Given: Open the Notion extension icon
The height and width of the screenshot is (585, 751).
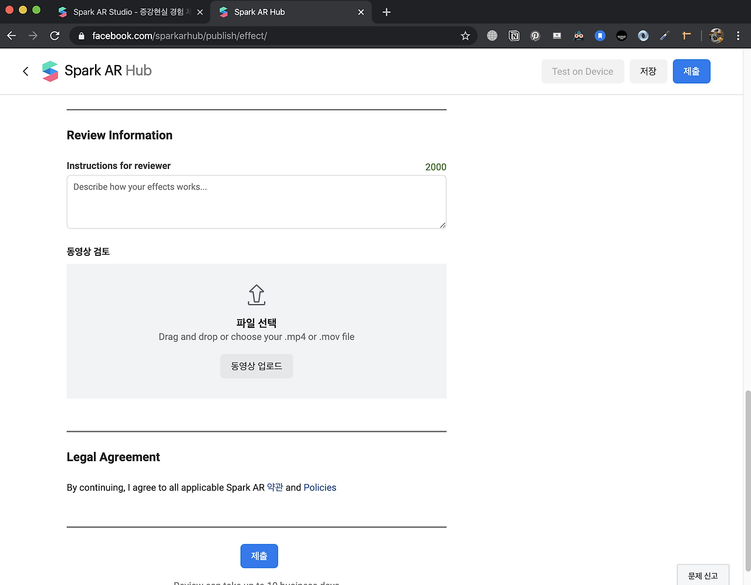Looking at the screenshot, I should (x=514, y=36).
